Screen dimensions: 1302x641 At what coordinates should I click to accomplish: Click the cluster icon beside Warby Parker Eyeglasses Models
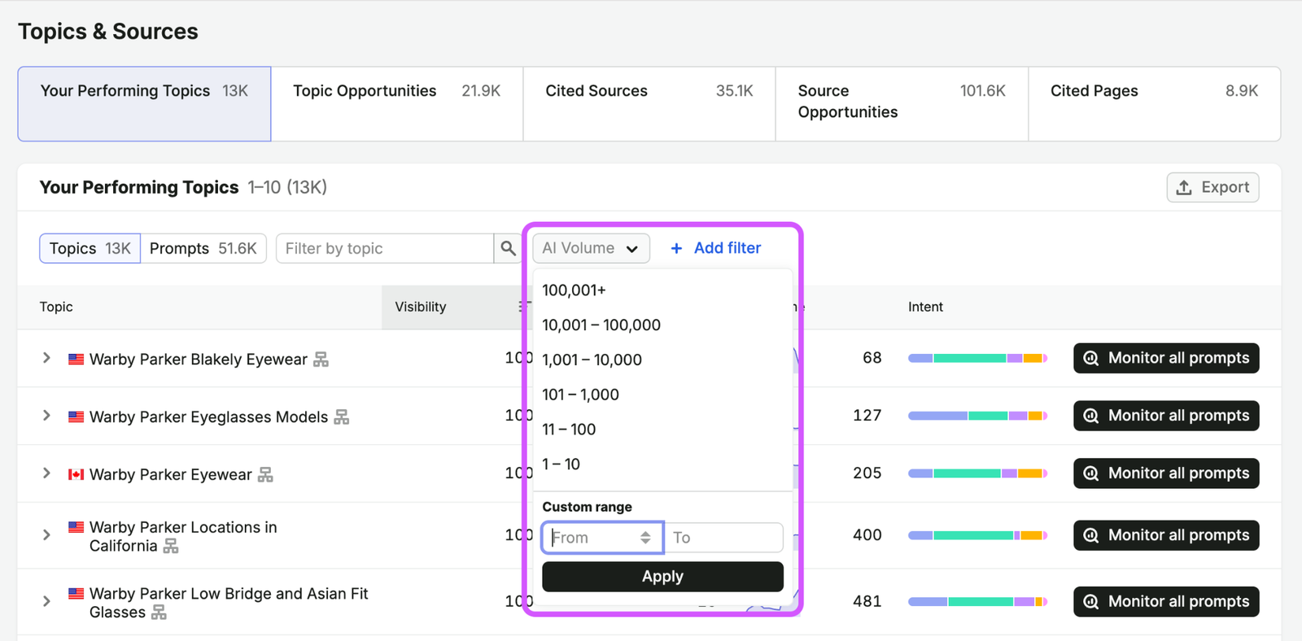click(x=342, y=417)
